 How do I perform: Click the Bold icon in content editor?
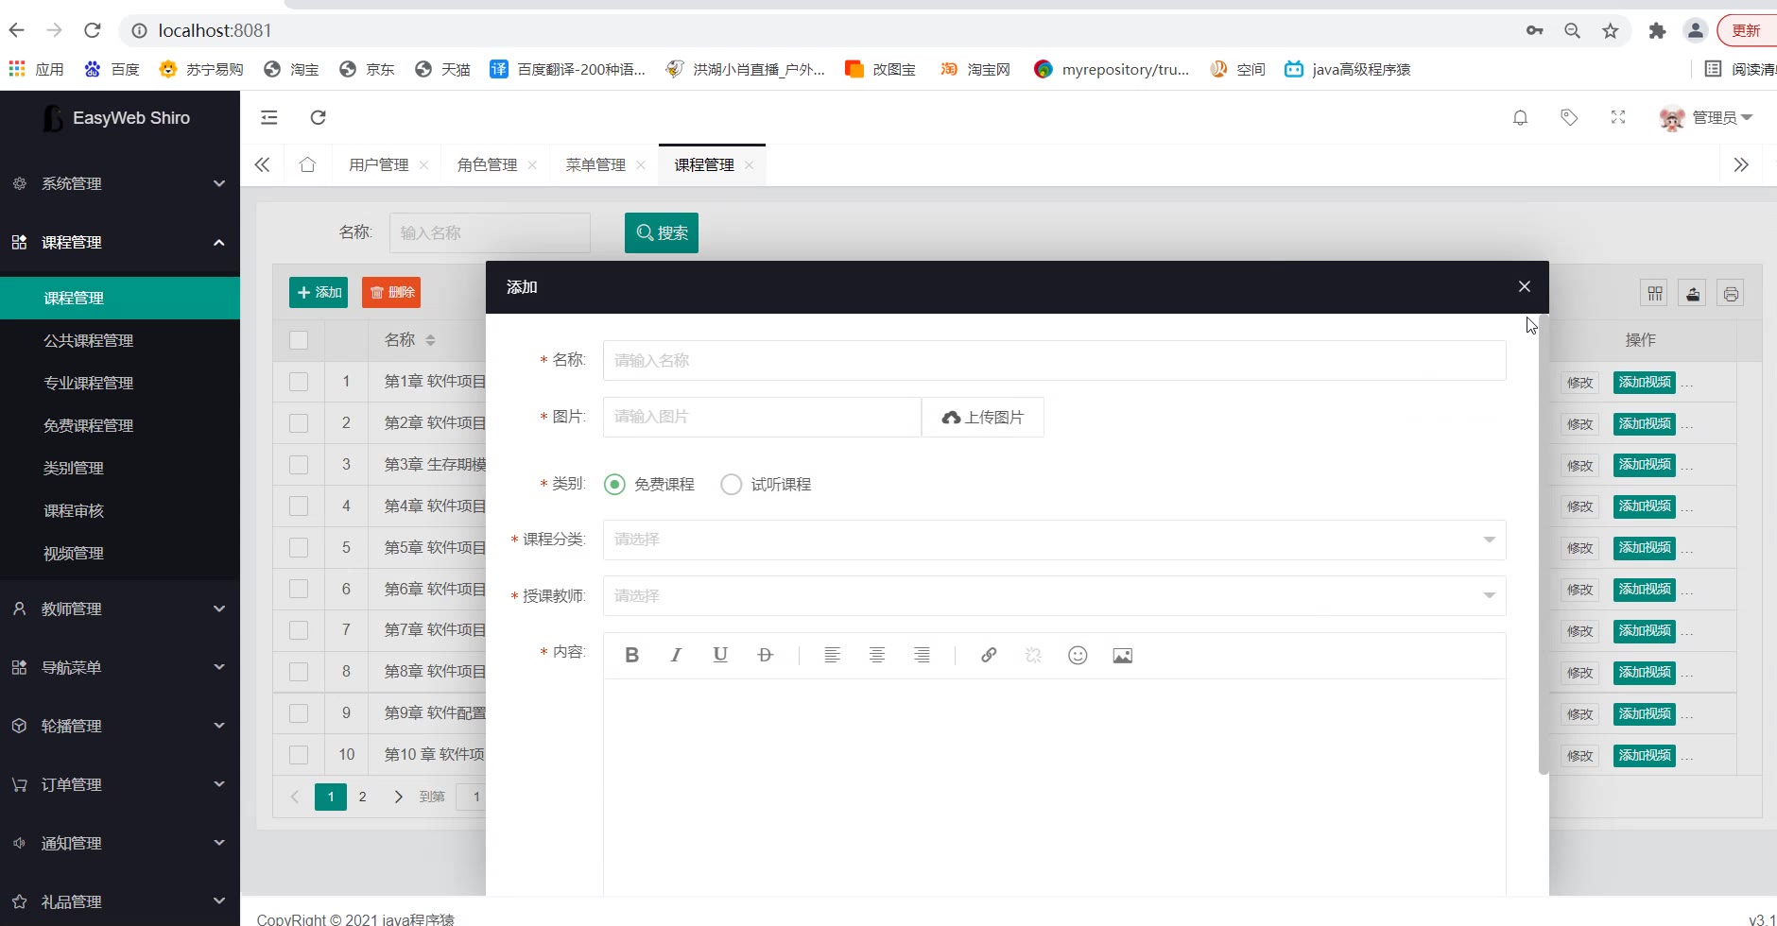click(x=631, y=655)
